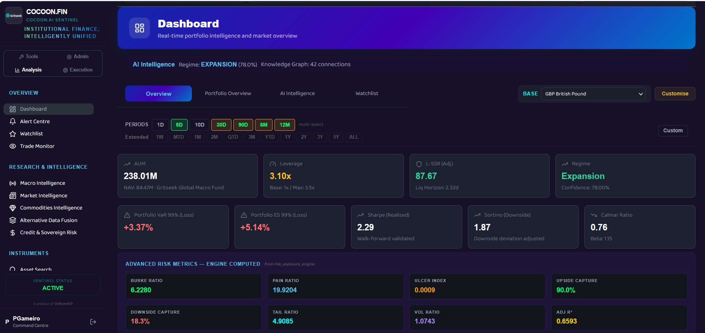Switch to the Tools section tab
705x333 pixels.
29,57
